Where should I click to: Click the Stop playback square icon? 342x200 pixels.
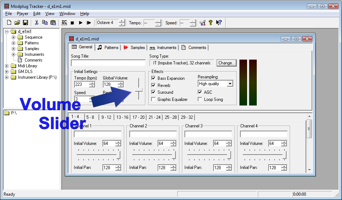[x=72, y=23]
